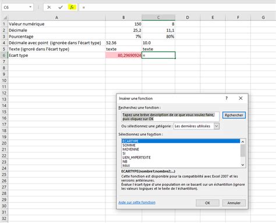Viewport: 276px width, 223px height.
Task: Click active cell C6 containing equals sign
Action: 158,55
